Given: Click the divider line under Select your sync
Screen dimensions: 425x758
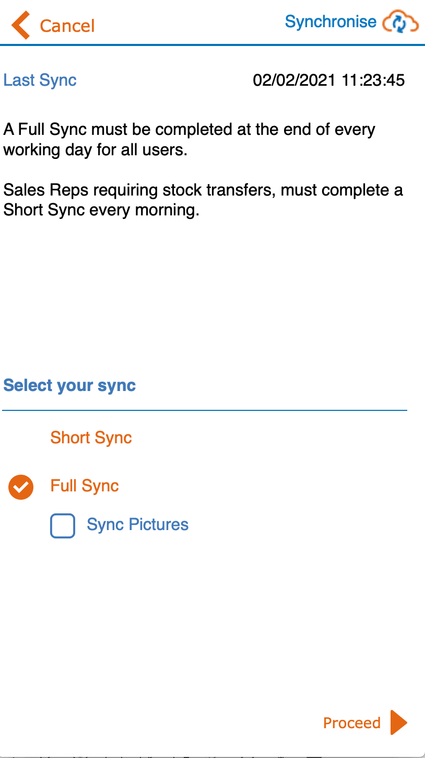Looking at the screenshot, I should (x=205, y=411).
